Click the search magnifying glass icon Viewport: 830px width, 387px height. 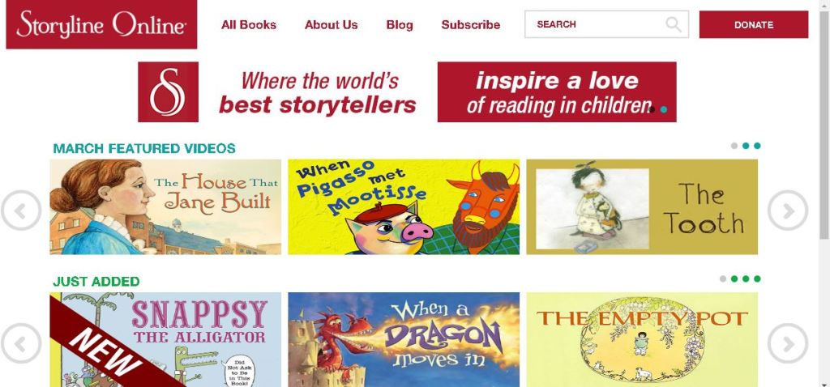coord(674,24)
